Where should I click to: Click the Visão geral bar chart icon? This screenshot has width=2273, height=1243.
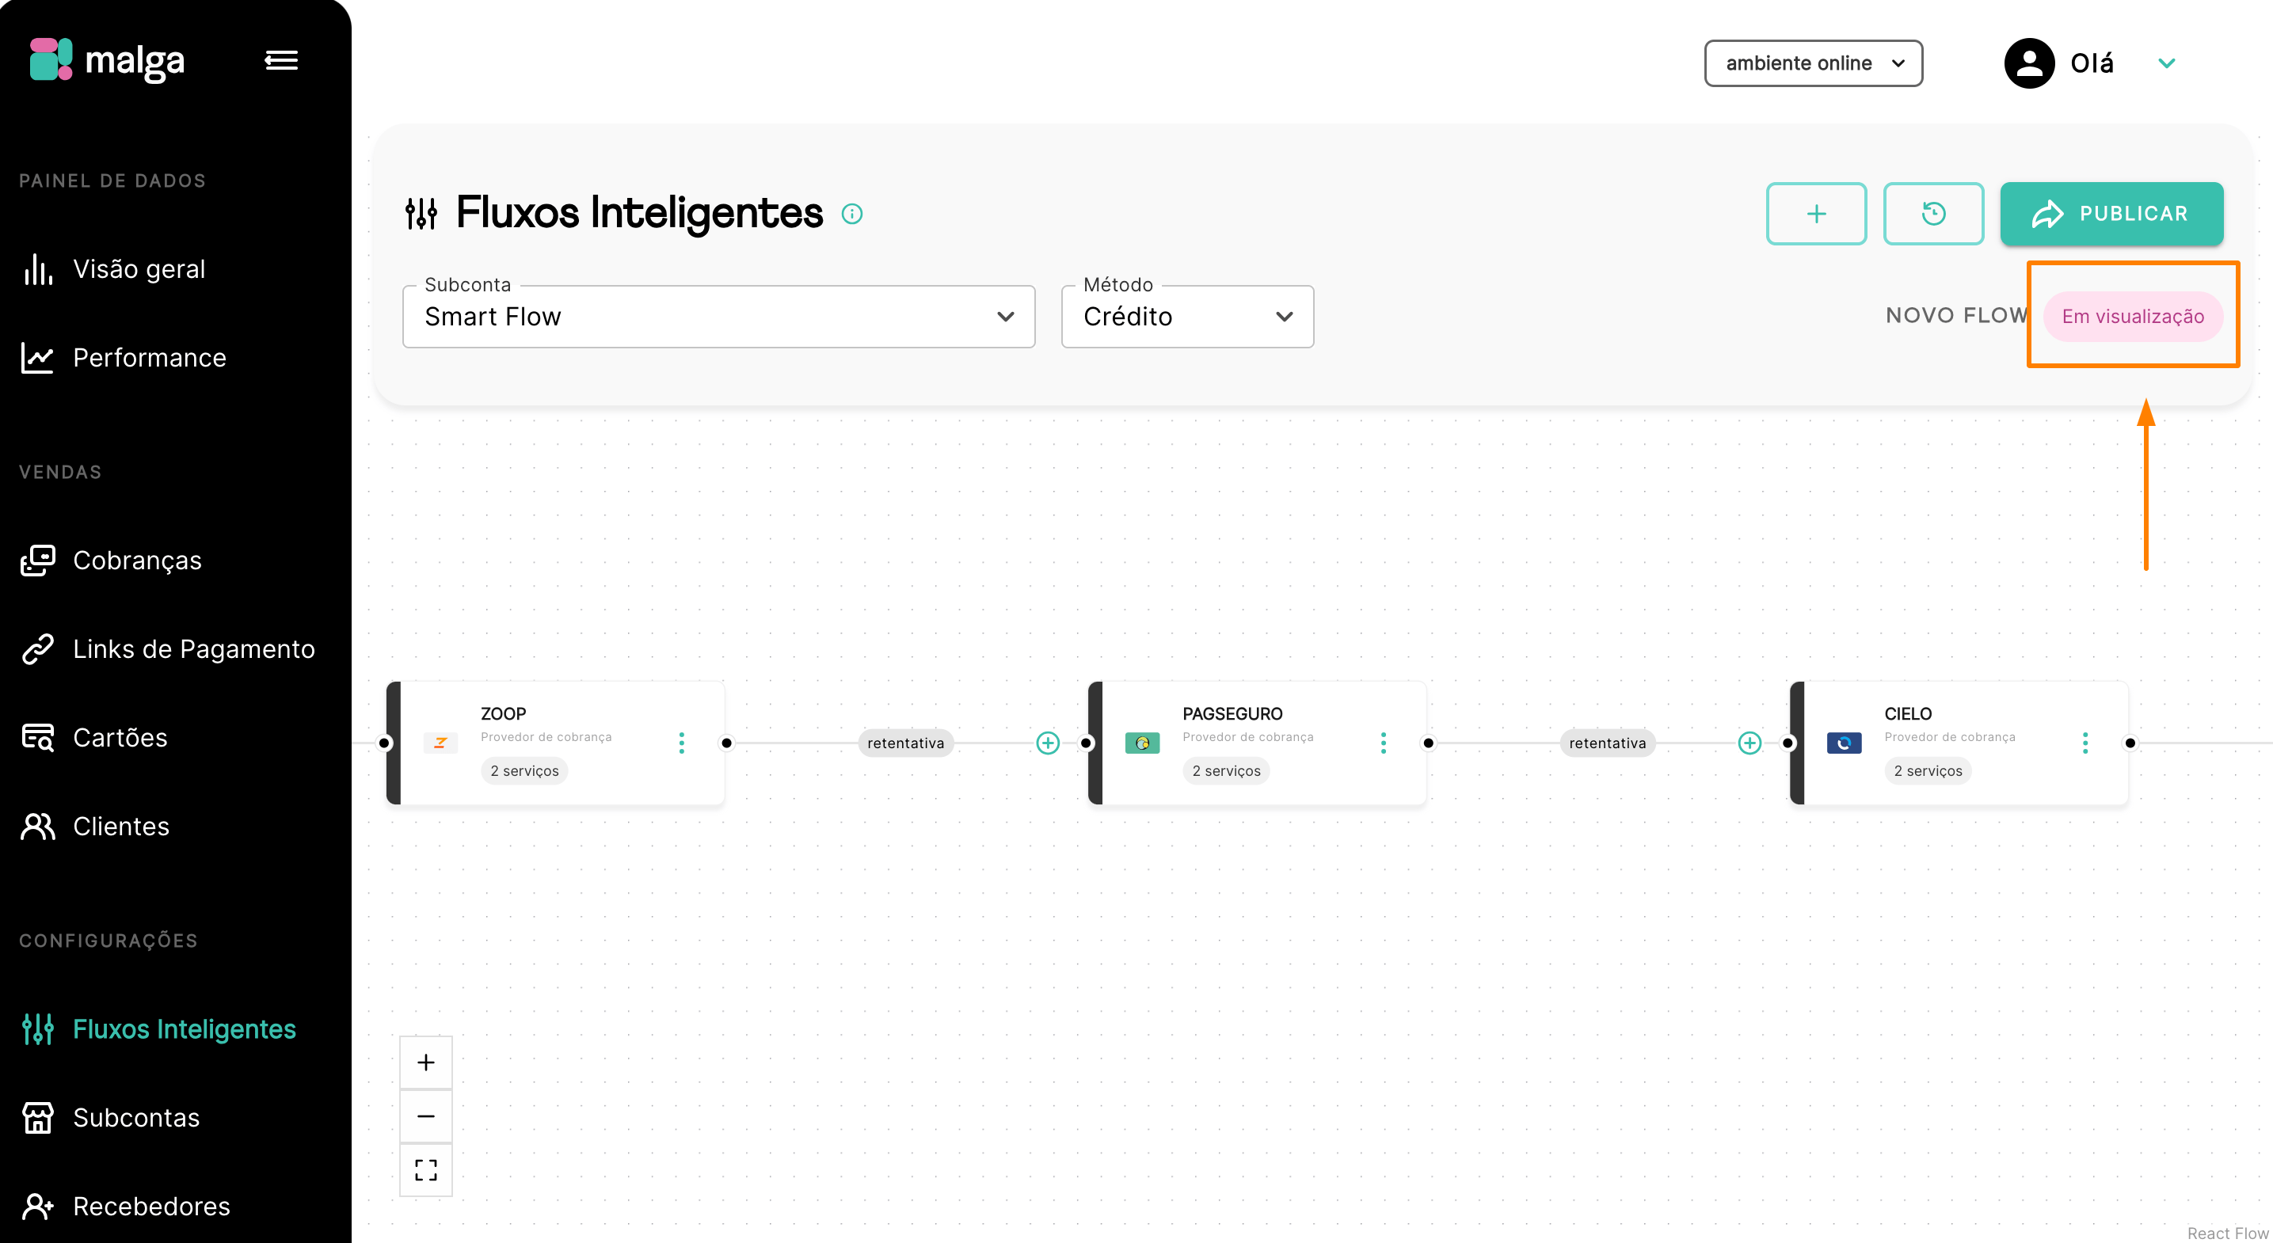tap(38, 269)
